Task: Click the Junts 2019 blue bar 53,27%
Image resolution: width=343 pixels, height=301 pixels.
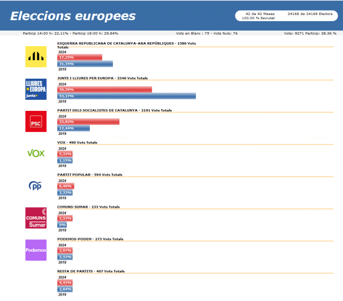Action: 127,96
